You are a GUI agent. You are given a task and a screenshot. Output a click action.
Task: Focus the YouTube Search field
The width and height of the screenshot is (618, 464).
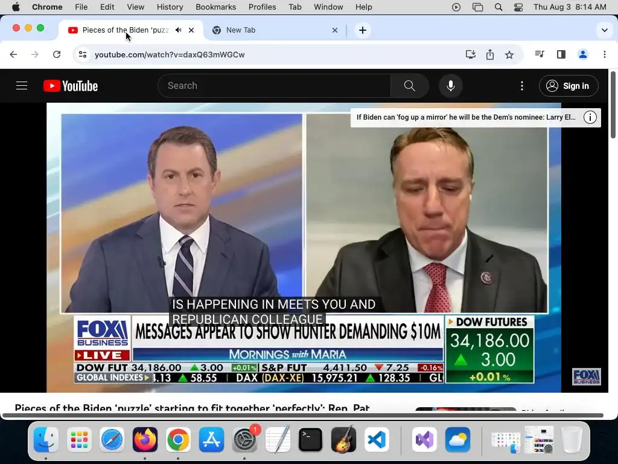(x=275, y=86)
